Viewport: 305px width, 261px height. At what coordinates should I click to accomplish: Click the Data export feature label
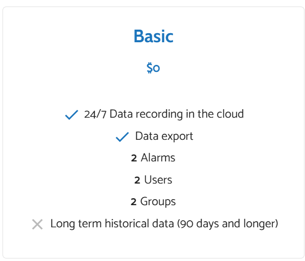(164, 136)
